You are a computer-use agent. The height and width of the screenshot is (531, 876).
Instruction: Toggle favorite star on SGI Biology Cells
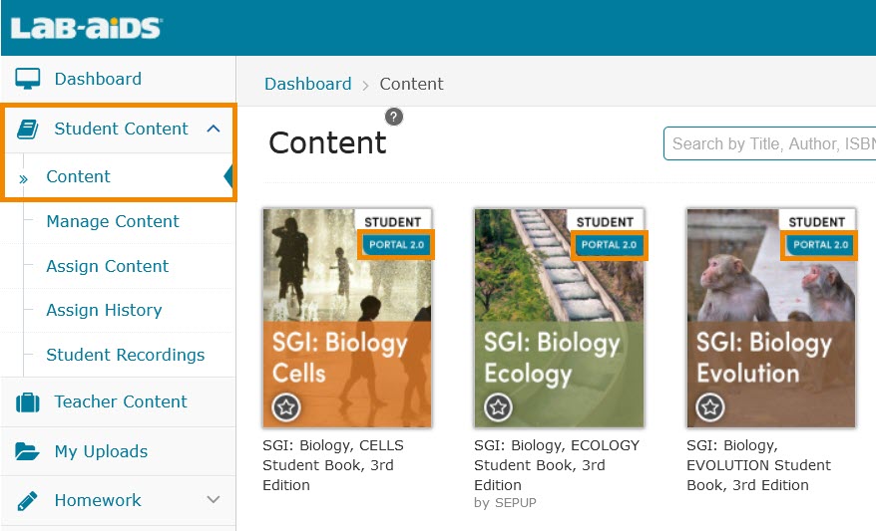[285, 406]
